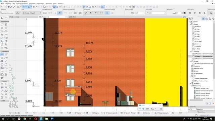Click the black text pen color swatch
Viewport: 215px width, 121px height.
(184, 13)
